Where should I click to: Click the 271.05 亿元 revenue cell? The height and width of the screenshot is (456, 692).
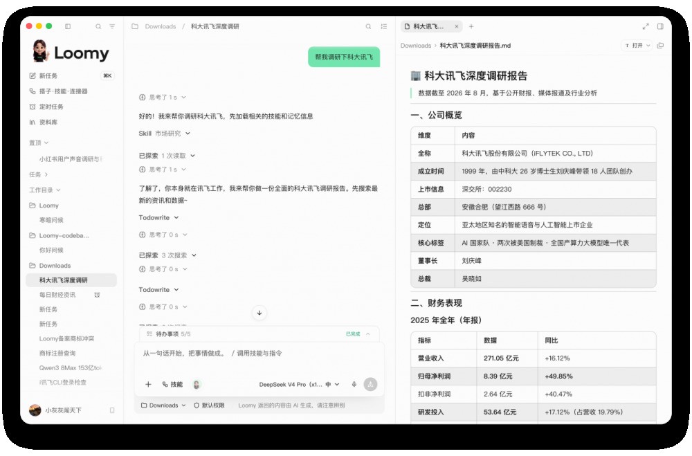(507, 358)
